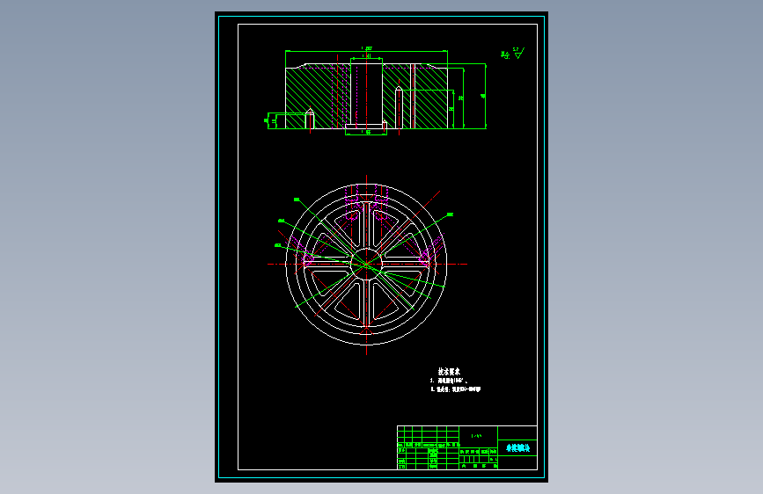The width and height of the screenshot is (763, 494).
Task: Click the second technical requirement line
Action: pos(456,389)
